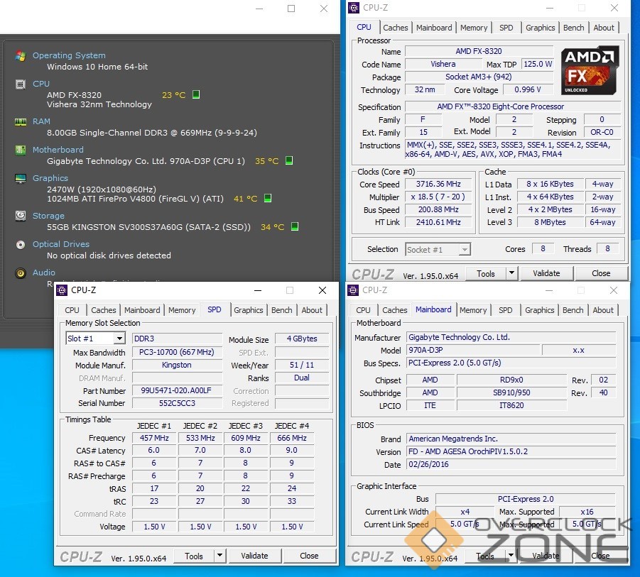This screenshot has height=577, width=640.
Task: Click the Core Speed value 3716.36 MHz
Action: pyautogui.click(x=438, y=184)
